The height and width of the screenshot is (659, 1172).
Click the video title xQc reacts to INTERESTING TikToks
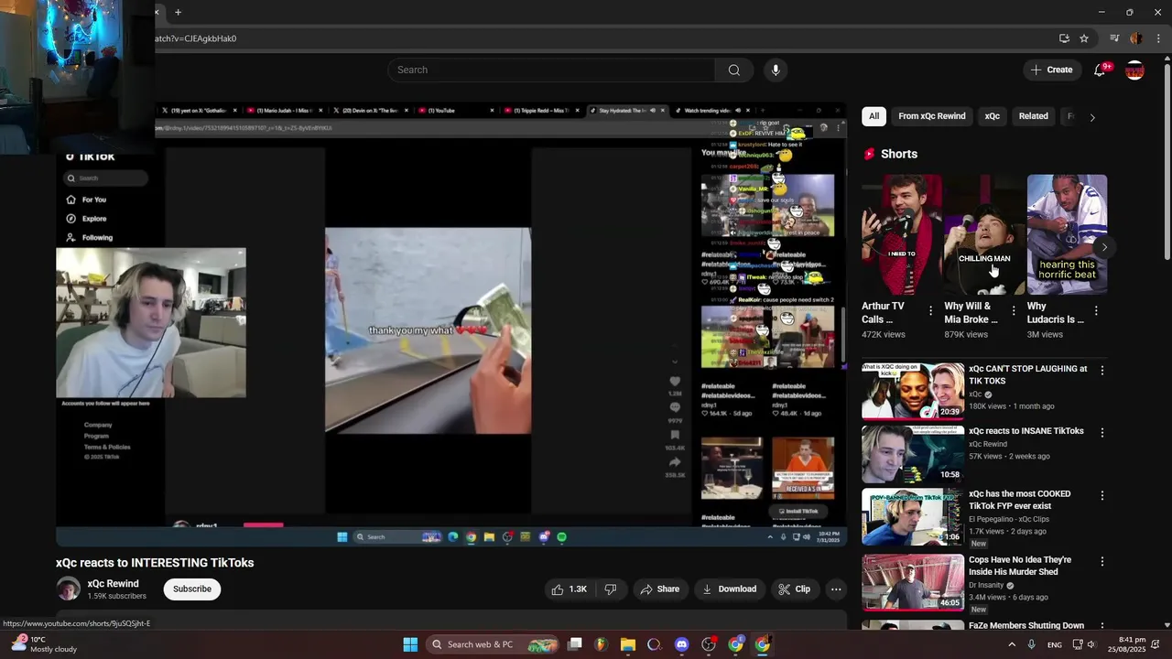tap(155, 563)
